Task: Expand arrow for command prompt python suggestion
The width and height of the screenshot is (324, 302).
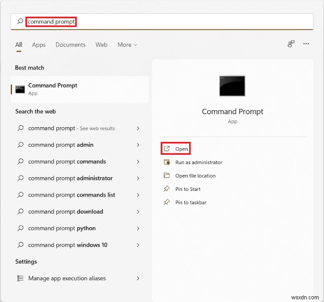Action: (138, 228)
